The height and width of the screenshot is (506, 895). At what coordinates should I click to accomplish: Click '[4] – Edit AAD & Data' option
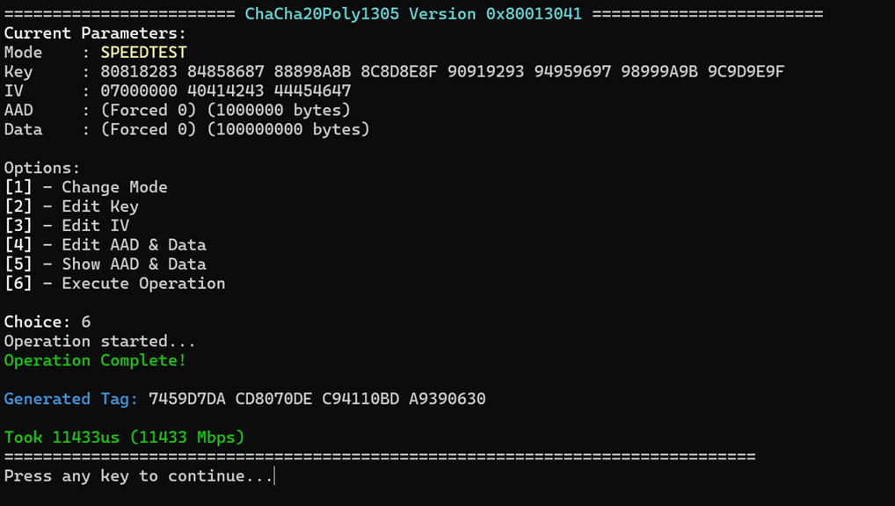pyautogui.click(x=106, y=245)
